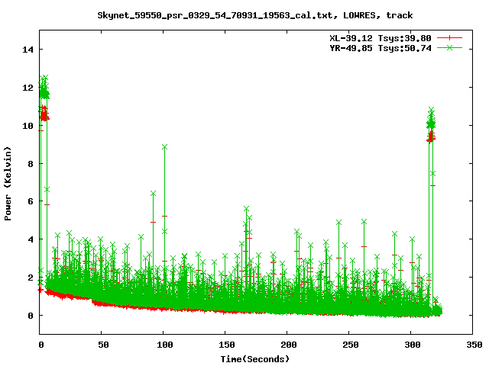Select the legend entry YR-49.85 Tsys:50.74
Screen dimensions: 489x366
click(381, 48)
